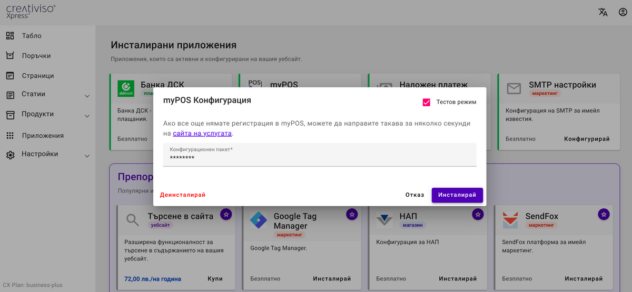The height and width of the screenshot is (292, 632).
Task: Click the Настройки gear icon
Action: pyautogui.click(x=10, y=155)
